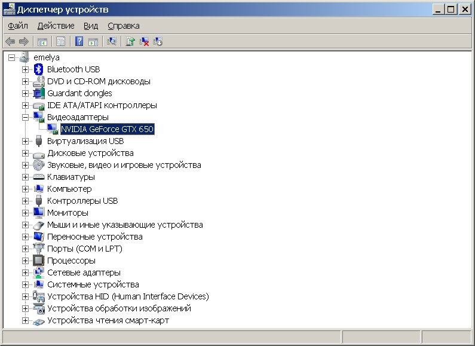Click the mouse icon for Мыши

coord(39,225)
